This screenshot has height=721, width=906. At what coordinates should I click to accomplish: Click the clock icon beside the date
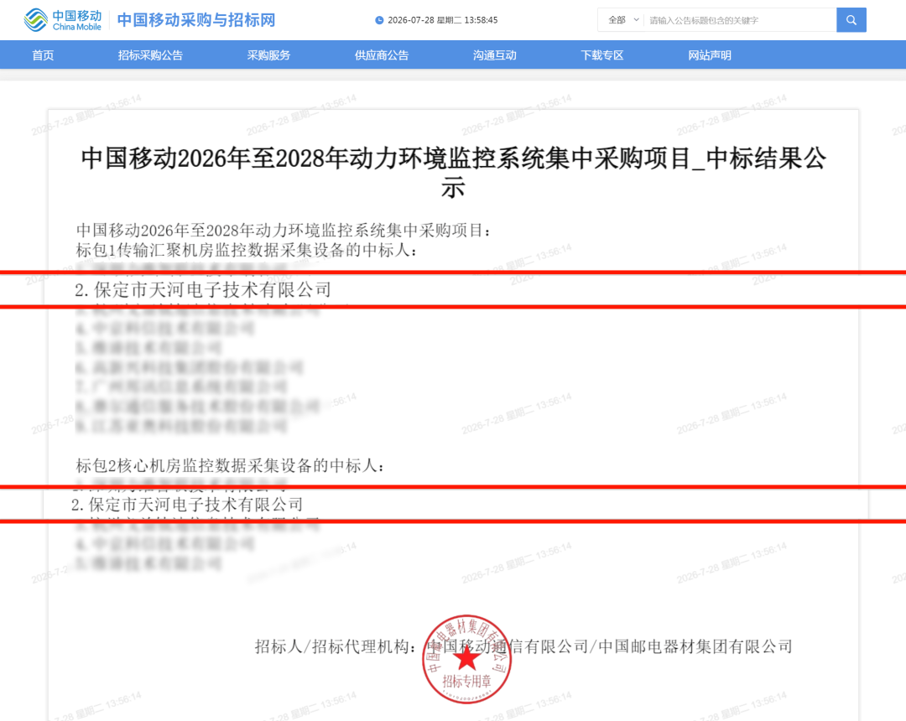[x=379, y=20]
